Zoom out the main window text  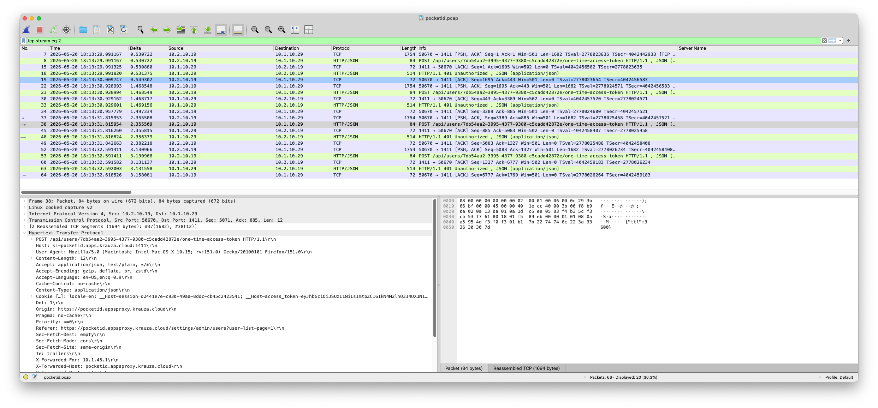pyautogui.click(x=268, y=30)
